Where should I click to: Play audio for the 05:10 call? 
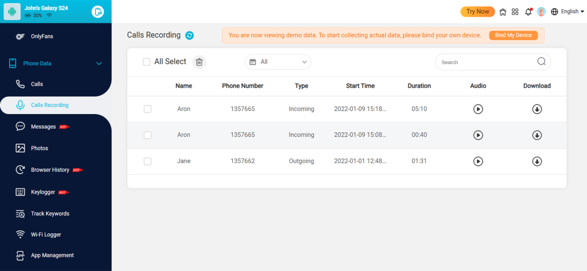(x=478, y=109)
